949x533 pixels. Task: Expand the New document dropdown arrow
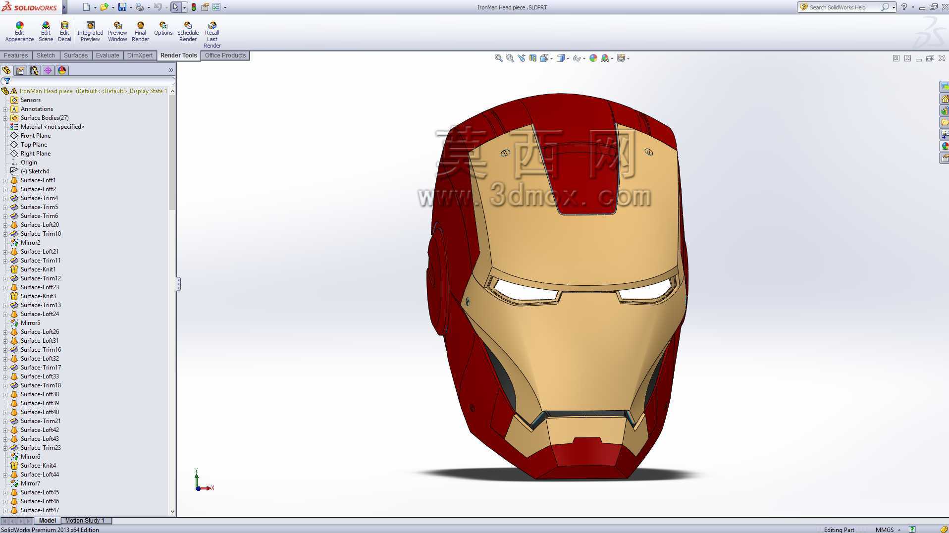coord(95,7)
